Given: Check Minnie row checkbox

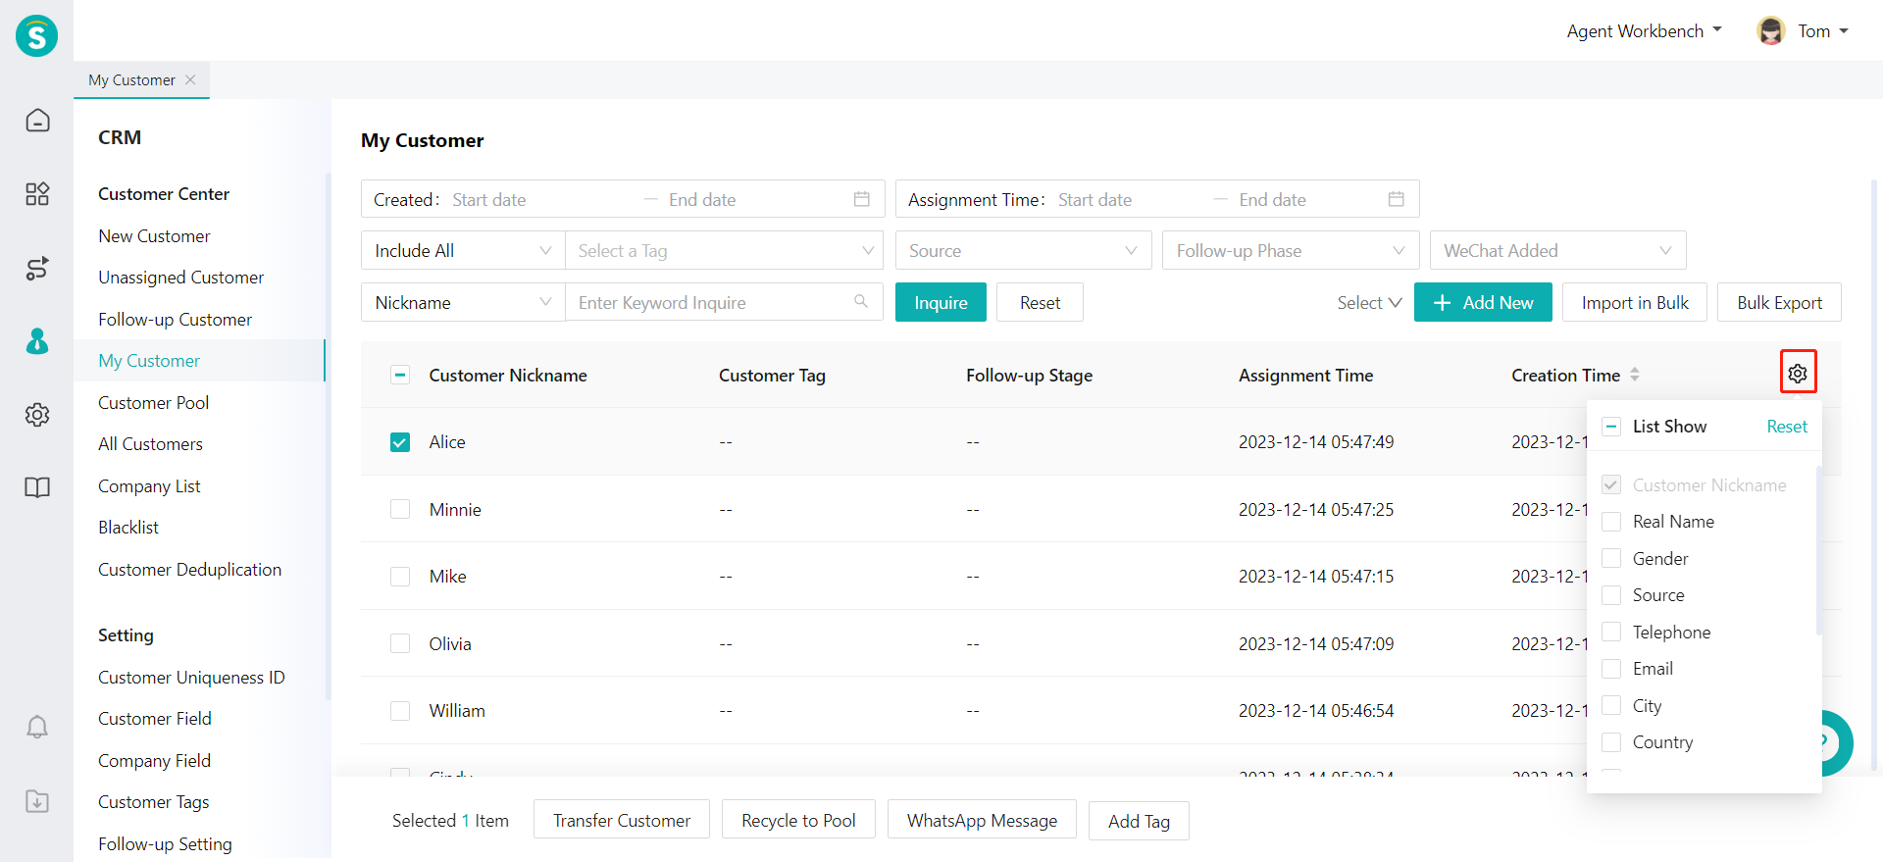Looking at the screenshot, I should pos(400,509).
